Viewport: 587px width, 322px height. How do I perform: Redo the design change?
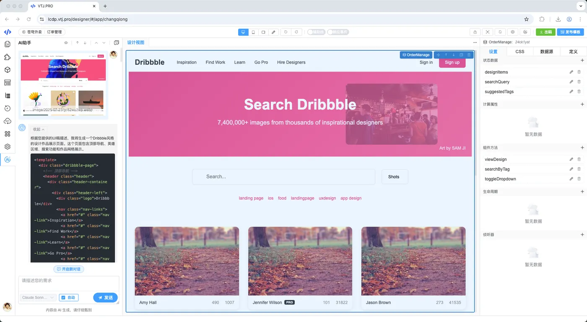pos(296,32)
